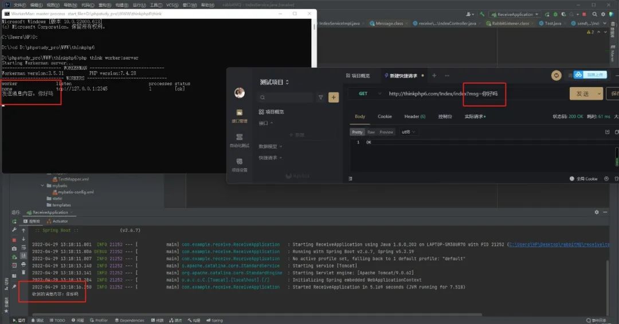Click the pin tab icon in Run panel
Screen dimensions: 619x324
(x=14, y=287)
